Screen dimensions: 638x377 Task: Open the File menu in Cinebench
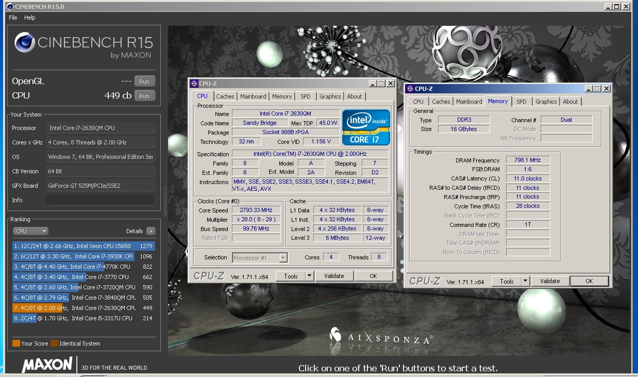(13, 18)
